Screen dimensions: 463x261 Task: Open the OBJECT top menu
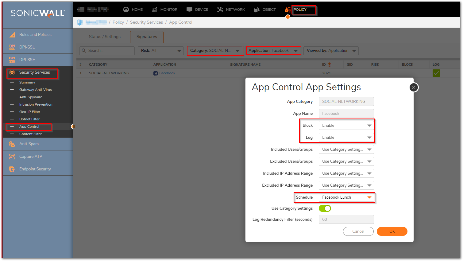[269, 10]
